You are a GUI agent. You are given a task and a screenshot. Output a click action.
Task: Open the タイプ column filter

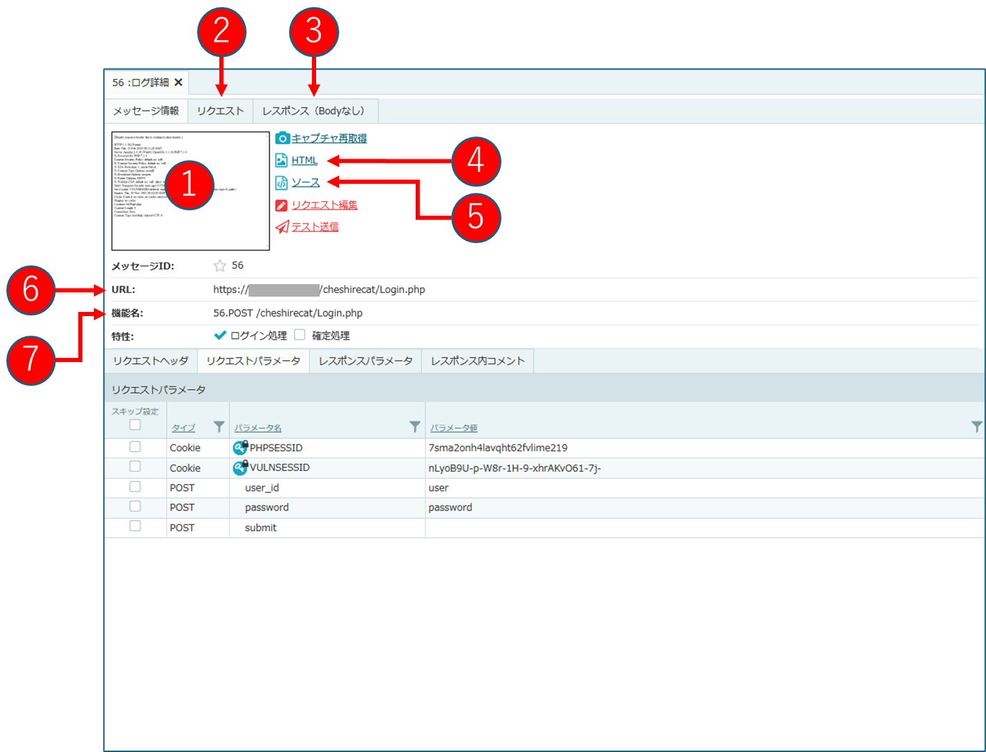(x=219, y=426)
